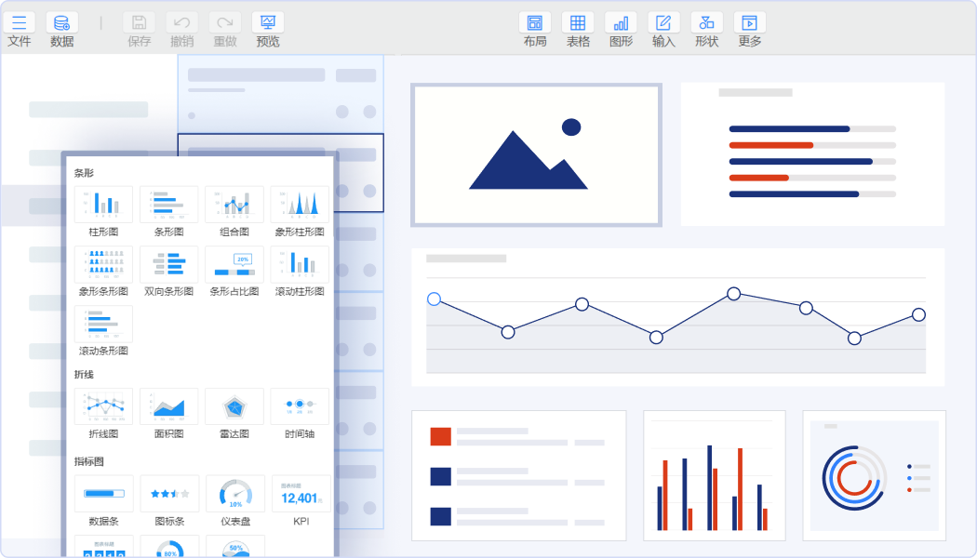Image resolution: width=977 pixels, height=558 pixels.
Task: Insert a 折线图 line chart
Action: 103,406
